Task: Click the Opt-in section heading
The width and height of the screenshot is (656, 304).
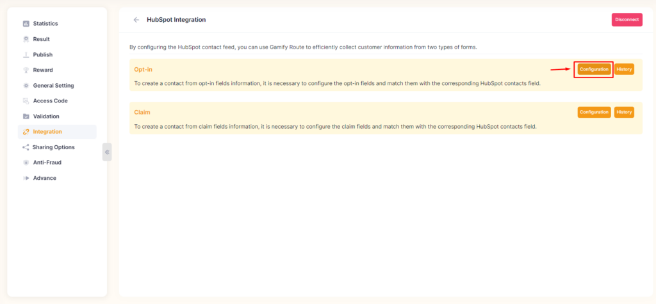Action: [143, 70]
